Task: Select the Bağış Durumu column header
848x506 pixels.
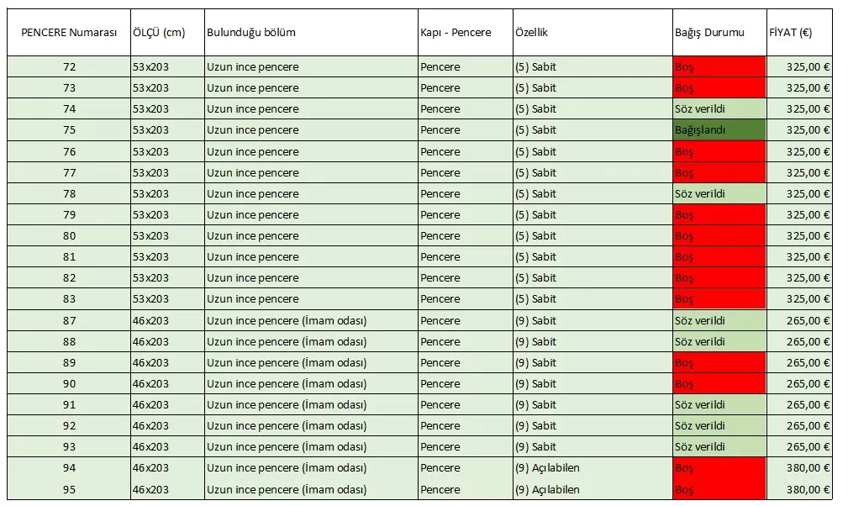Action: [x=709, y=33]
